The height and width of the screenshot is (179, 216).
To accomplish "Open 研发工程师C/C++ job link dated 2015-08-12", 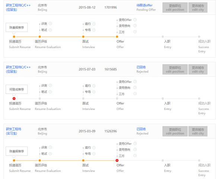I will (18, 7).
